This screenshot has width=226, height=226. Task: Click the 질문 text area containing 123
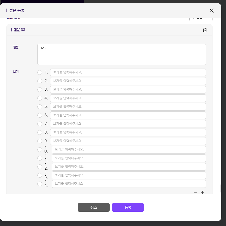click(122, 54)
